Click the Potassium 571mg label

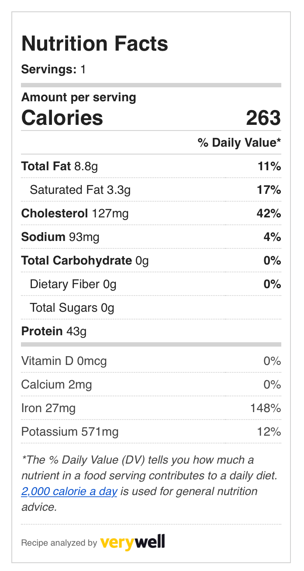(69, 432)
